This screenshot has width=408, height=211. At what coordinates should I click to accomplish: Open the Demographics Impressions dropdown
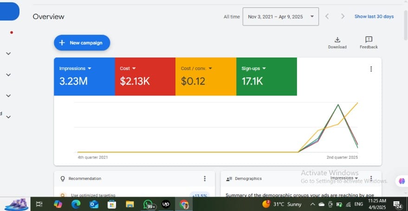coord(344,178)
